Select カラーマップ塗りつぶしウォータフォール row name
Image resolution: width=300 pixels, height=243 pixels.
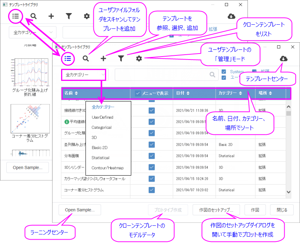(94, 179)
